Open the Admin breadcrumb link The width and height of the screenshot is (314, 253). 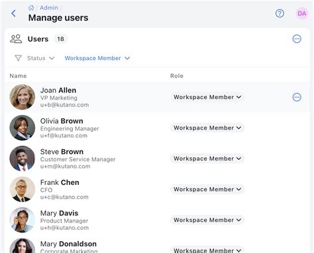click(x=49, y=8)
